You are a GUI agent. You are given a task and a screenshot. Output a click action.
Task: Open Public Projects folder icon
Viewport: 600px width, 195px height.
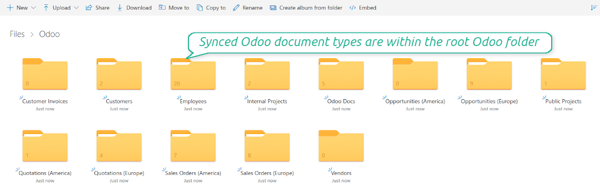563,74
